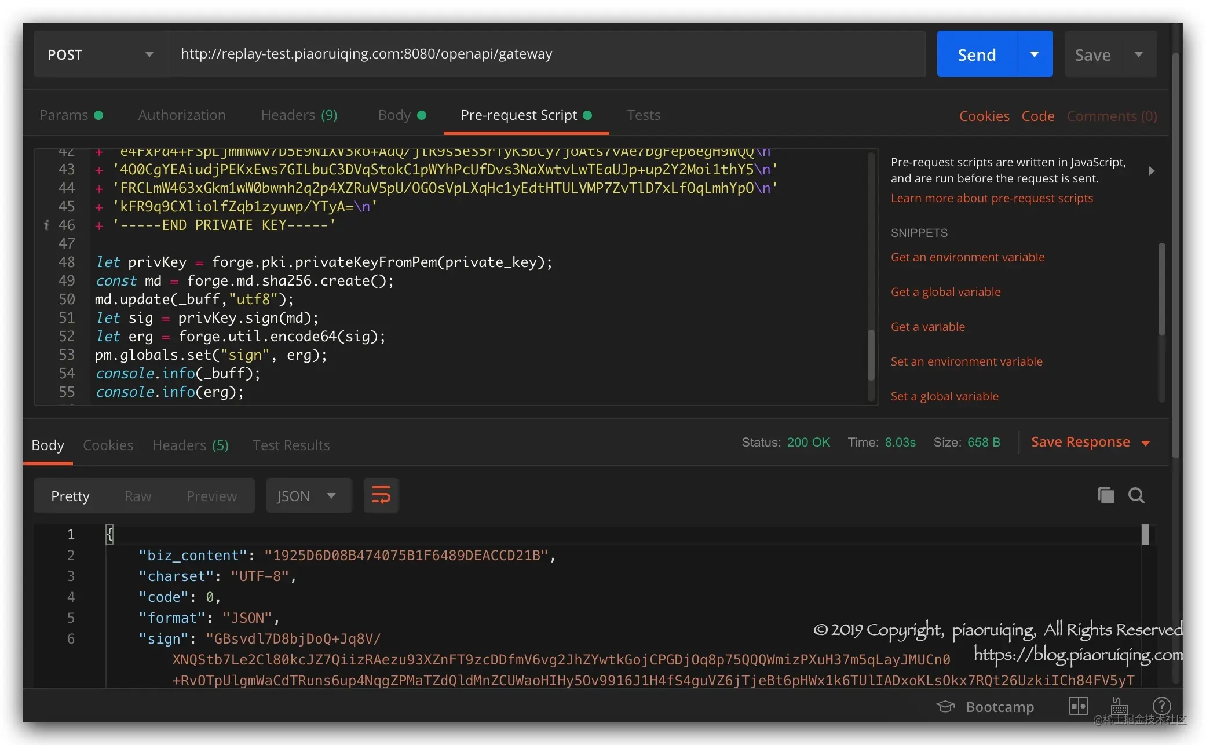Viewport: 1206px width, 745px height.
Task: Click the info marker beside line 46
Action: 46,225
